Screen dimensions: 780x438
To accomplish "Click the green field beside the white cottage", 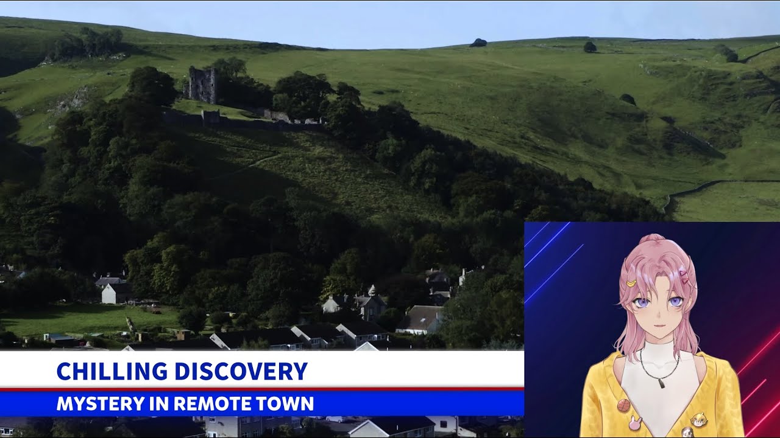I will click(x=67, y=319).
